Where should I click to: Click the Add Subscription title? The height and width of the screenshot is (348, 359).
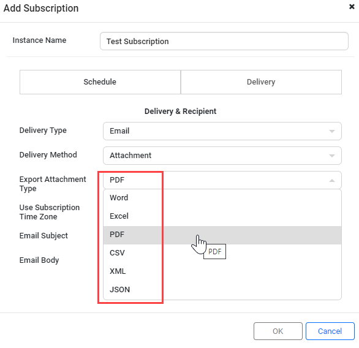coord(41,8)
